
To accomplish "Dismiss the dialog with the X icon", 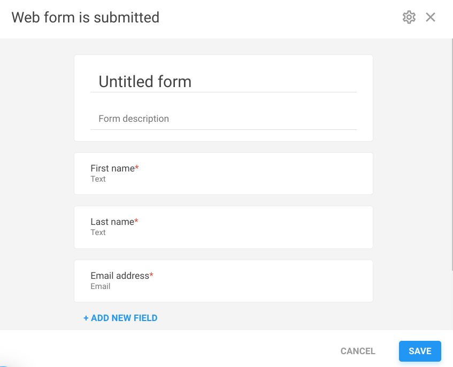I will pyautogui.click(x=431, y=17).
